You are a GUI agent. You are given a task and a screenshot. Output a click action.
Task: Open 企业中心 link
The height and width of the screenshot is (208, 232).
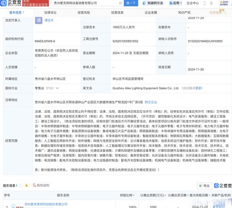click(193, 3)
